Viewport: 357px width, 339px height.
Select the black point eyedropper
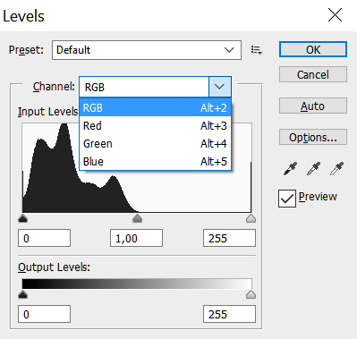(290, 168)
